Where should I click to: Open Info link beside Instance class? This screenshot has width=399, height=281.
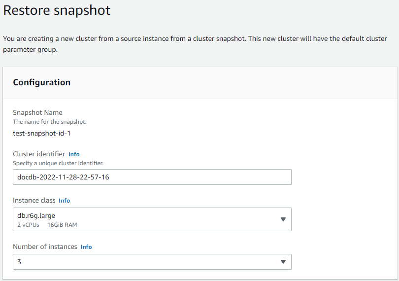[x=64, y=201]
